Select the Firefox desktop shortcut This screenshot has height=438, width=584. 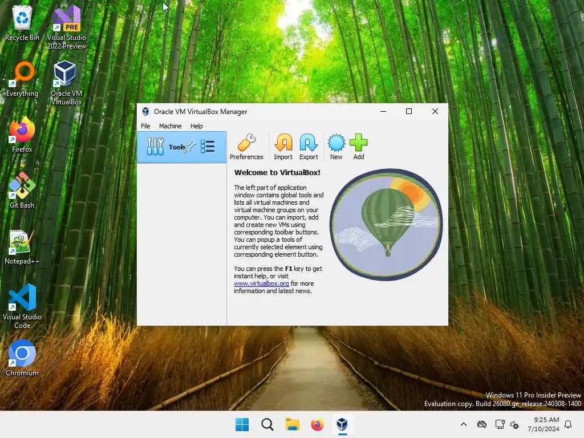[x=22, y=135]
